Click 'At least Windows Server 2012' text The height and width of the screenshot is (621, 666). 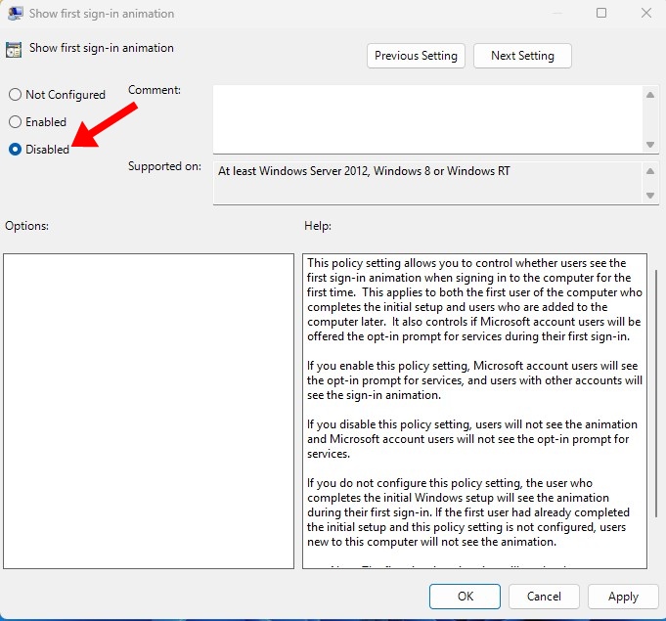tap(293, 171)
